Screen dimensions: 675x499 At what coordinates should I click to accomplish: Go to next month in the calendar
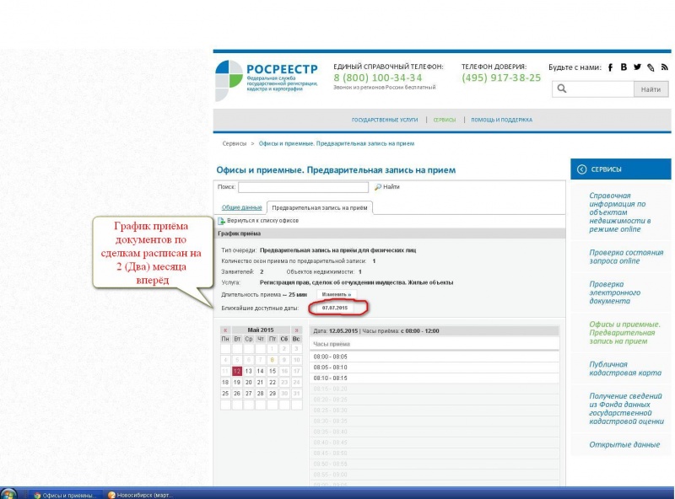(296, 330)
